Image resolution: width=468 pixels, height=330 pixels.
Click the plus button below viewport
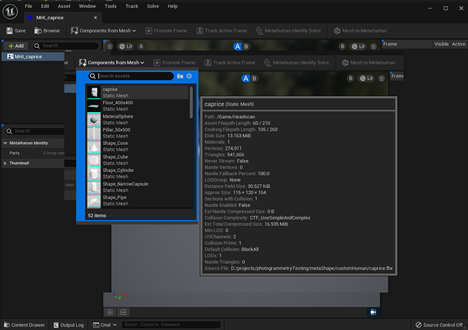(110, 312)
